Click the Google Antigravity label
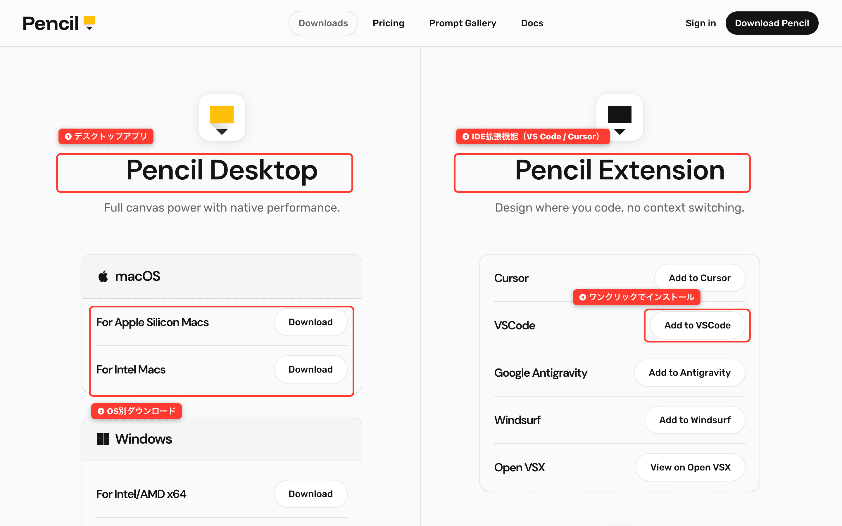The image size is (842, 526). [541, 373]
